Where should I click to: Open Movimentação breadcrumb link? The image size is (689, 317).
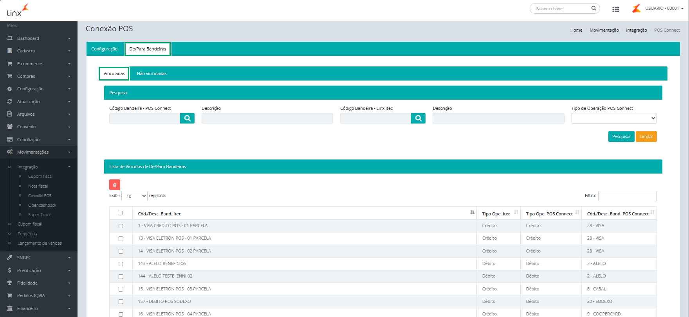(x=604, y=30)
